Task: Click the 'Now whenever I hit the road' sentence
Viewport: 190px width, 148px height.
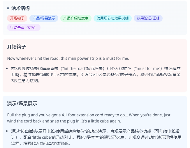Action: [x=68, y=58]
